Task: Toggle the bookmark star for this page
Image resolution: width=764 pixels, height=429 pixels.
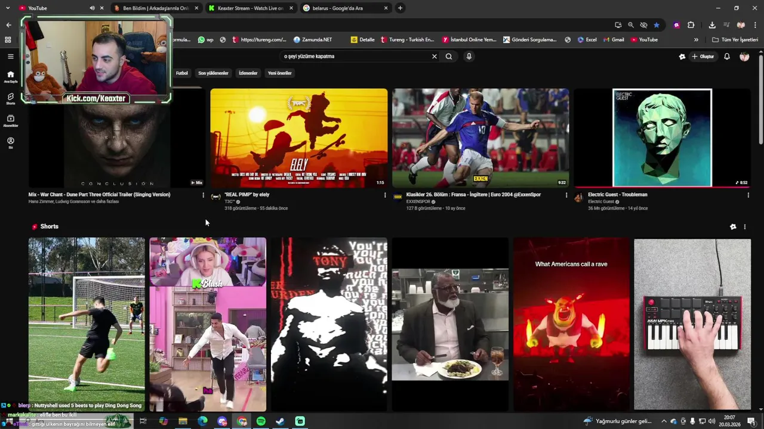Action: [657, 25]
